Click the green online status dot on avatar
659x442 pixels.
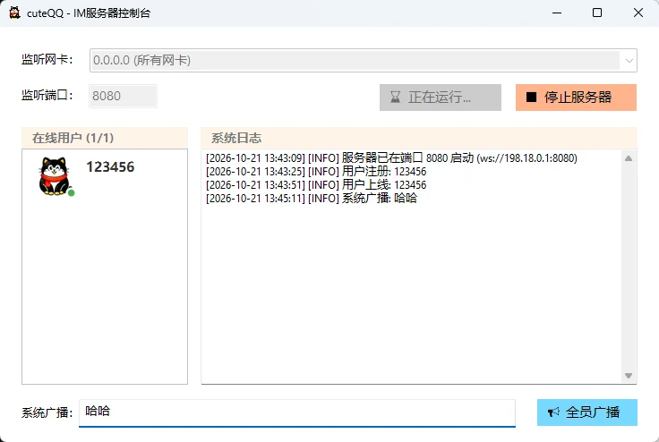click(x=71, y=193)
